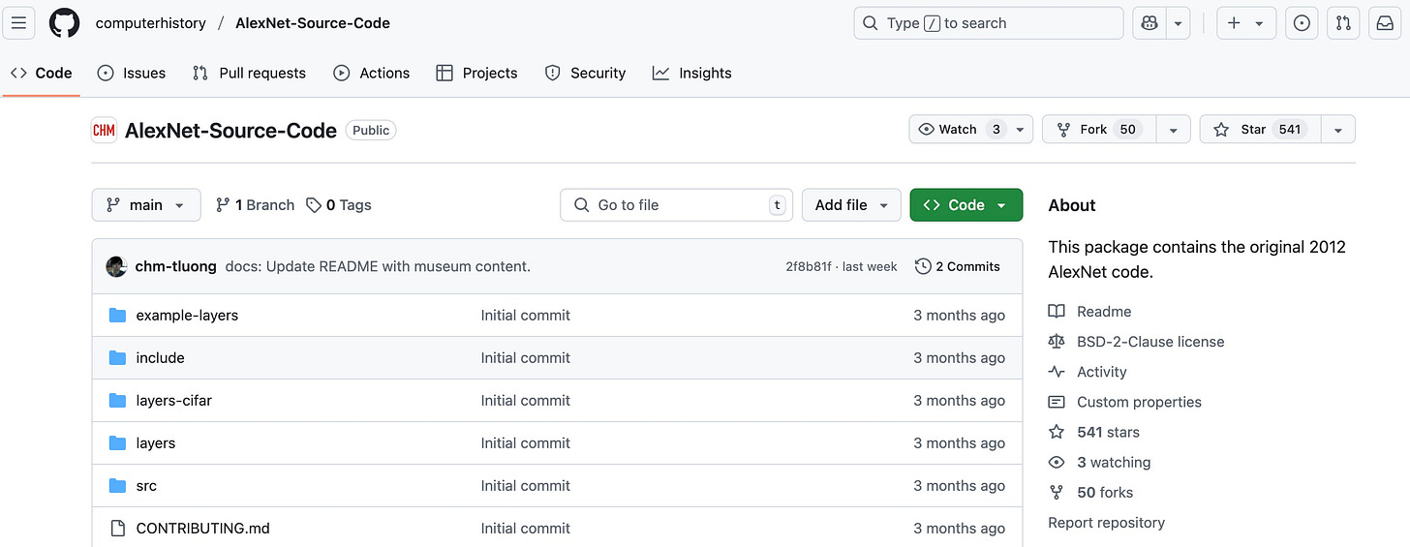
Task: Expand the star lists dropdown arrow
Action: (1337, 130)
